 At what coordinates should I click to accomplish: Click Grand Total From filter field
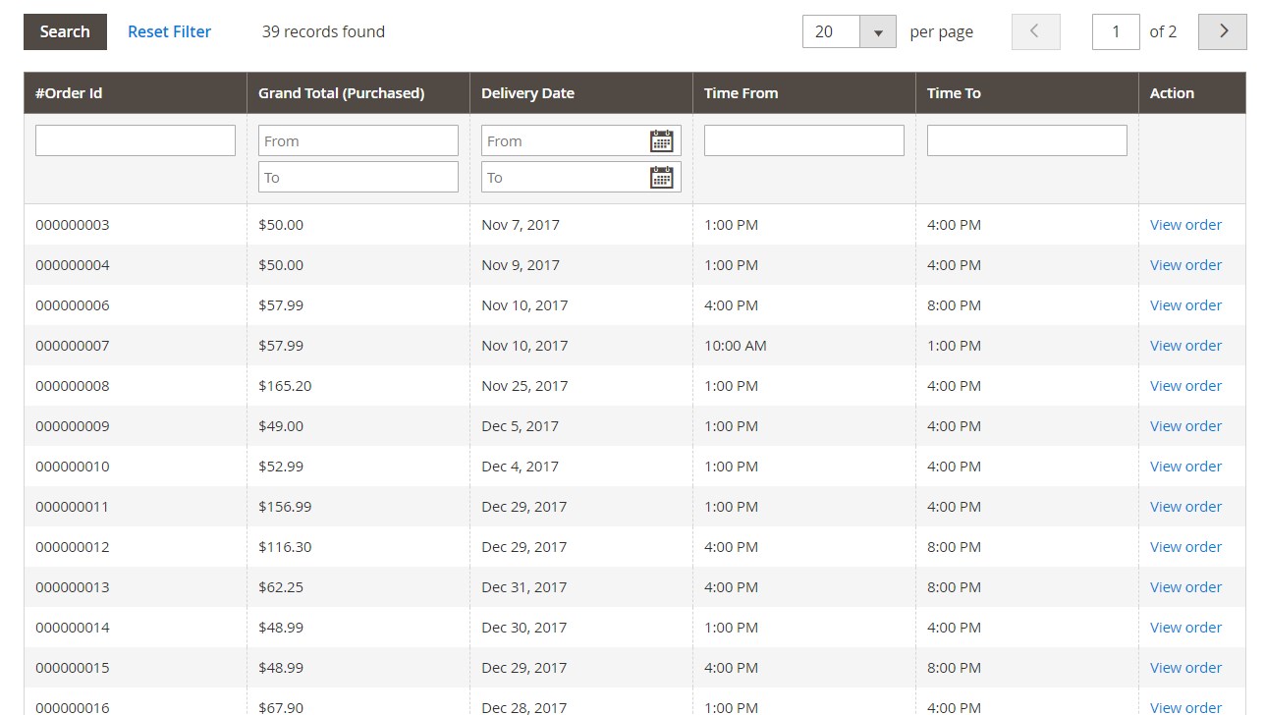[357, 140]
